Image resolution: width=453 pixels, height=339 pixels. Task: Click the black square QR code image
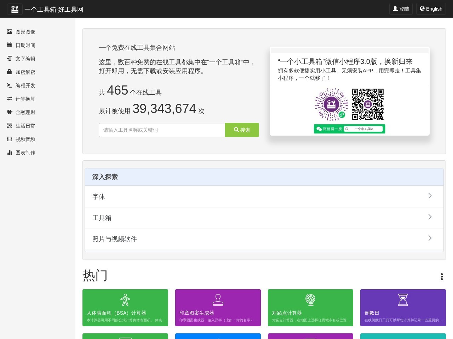pyautogui.click(x=368, y=105)
